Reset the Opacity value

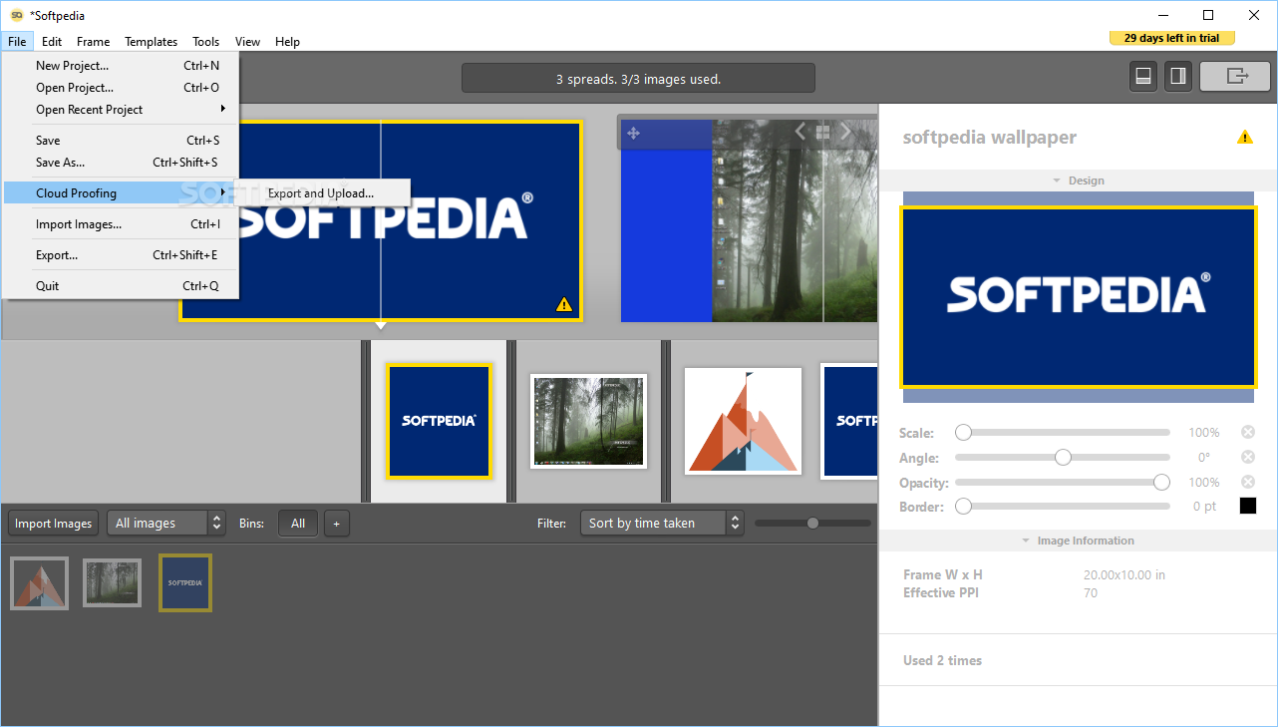(x=1248, y=482)
